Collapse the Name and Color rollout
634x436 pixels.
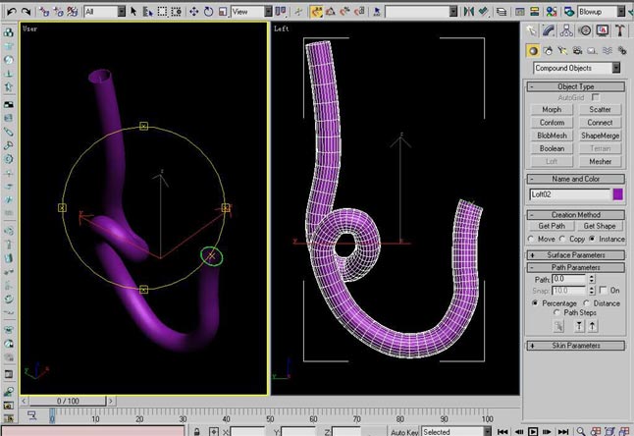click(x=575, y=179)
